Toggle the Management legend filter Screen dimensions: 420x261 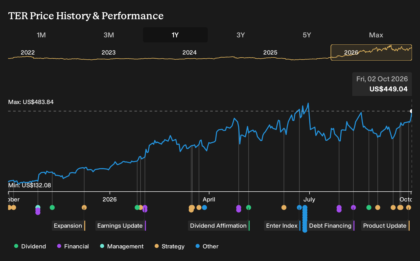coord(122,246)
